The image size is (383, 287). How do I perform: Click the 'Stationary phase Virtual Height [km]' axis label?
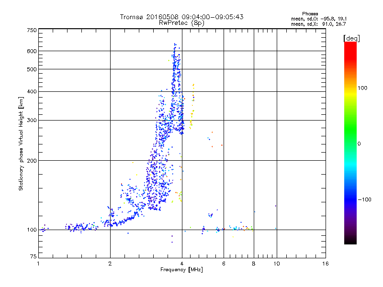pos(21,143)
